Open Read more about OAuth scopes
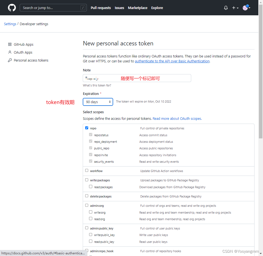The width and height of the screenshot is (263, 256). pyautogui.click(x=177, y=118)
